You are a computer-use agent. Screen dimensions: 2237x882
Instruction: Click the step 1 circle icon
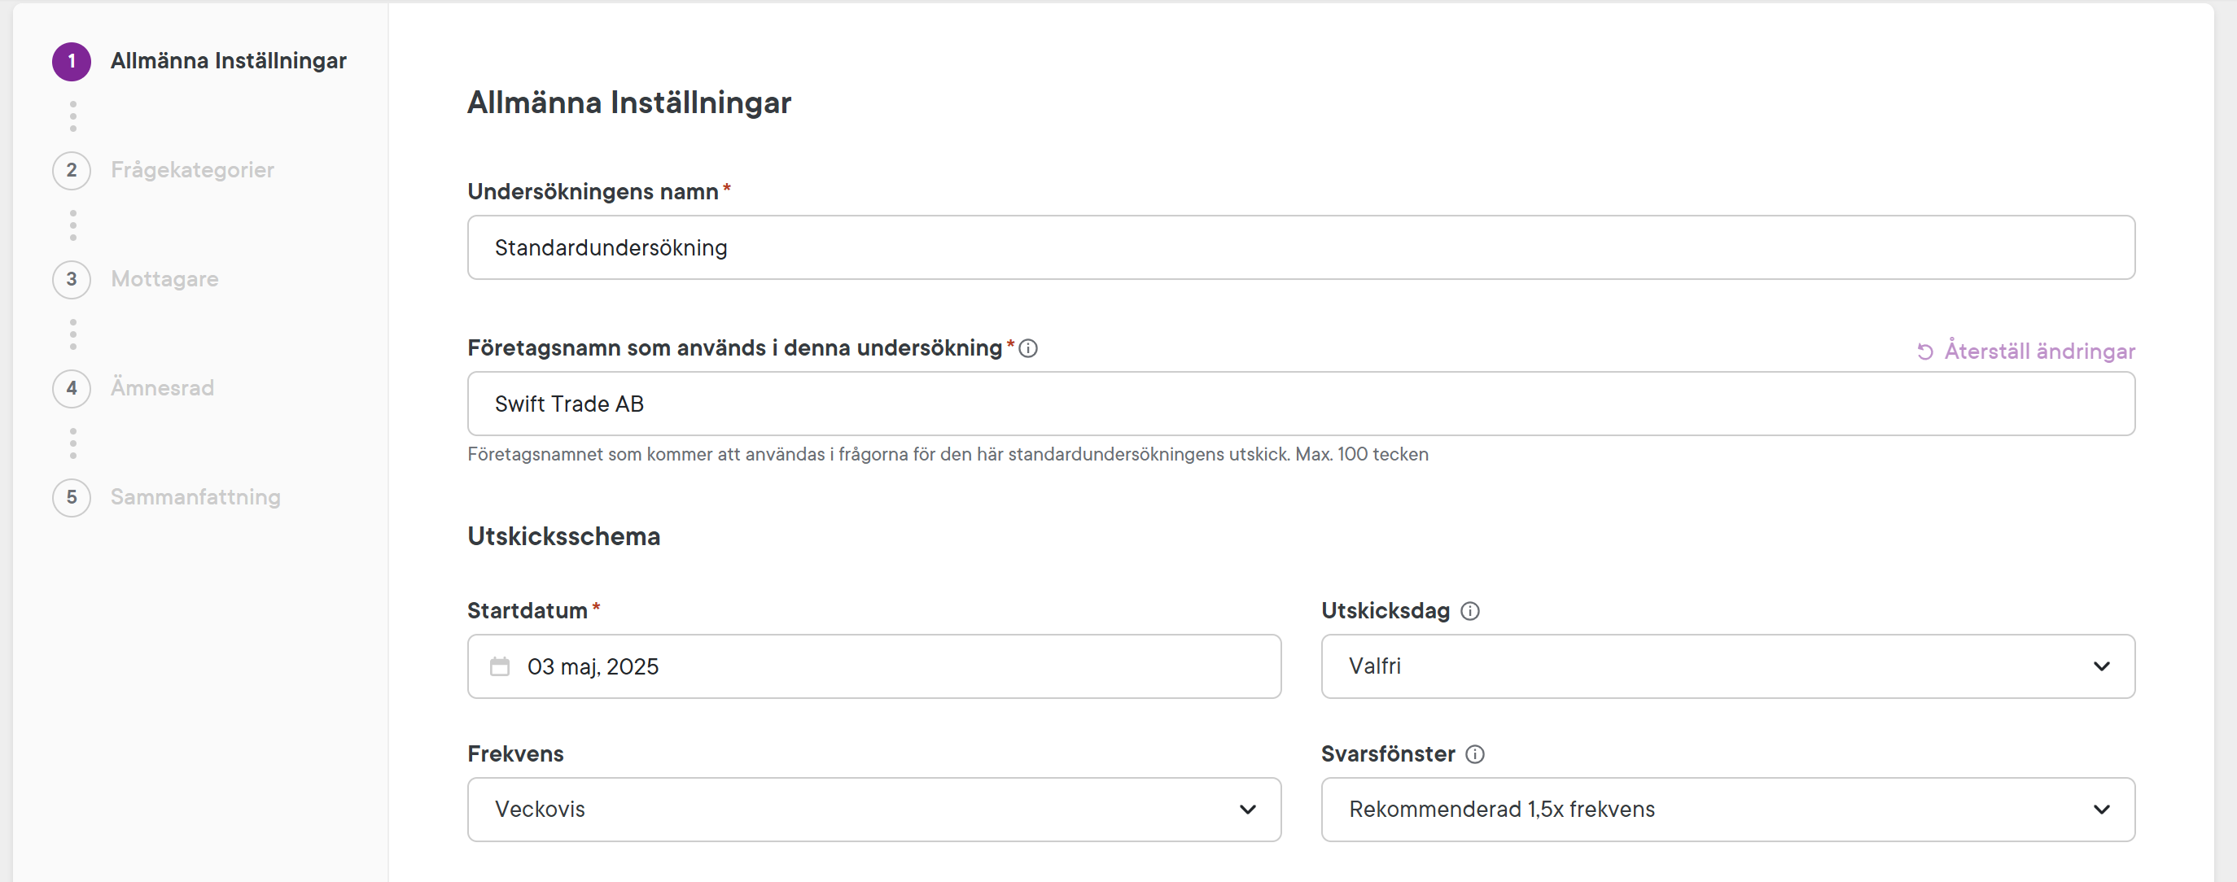tap(71, 62)
